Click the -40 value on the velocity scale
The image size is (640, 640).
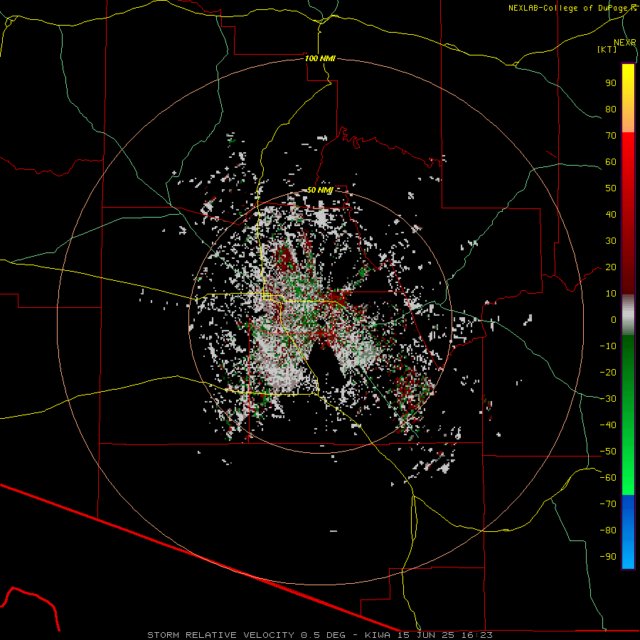(608, 425)
